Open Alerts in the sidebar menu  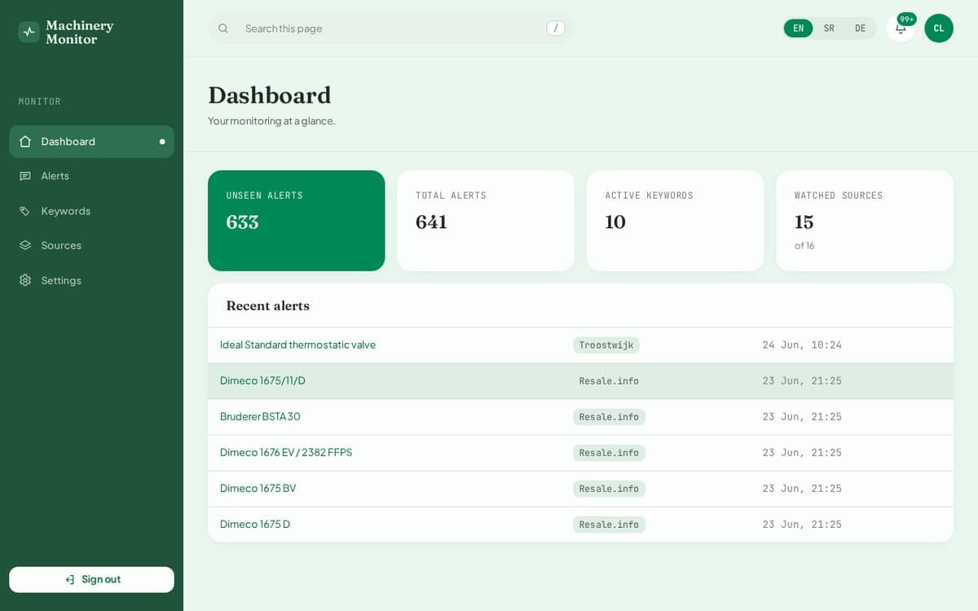click(x=91, y=176)
